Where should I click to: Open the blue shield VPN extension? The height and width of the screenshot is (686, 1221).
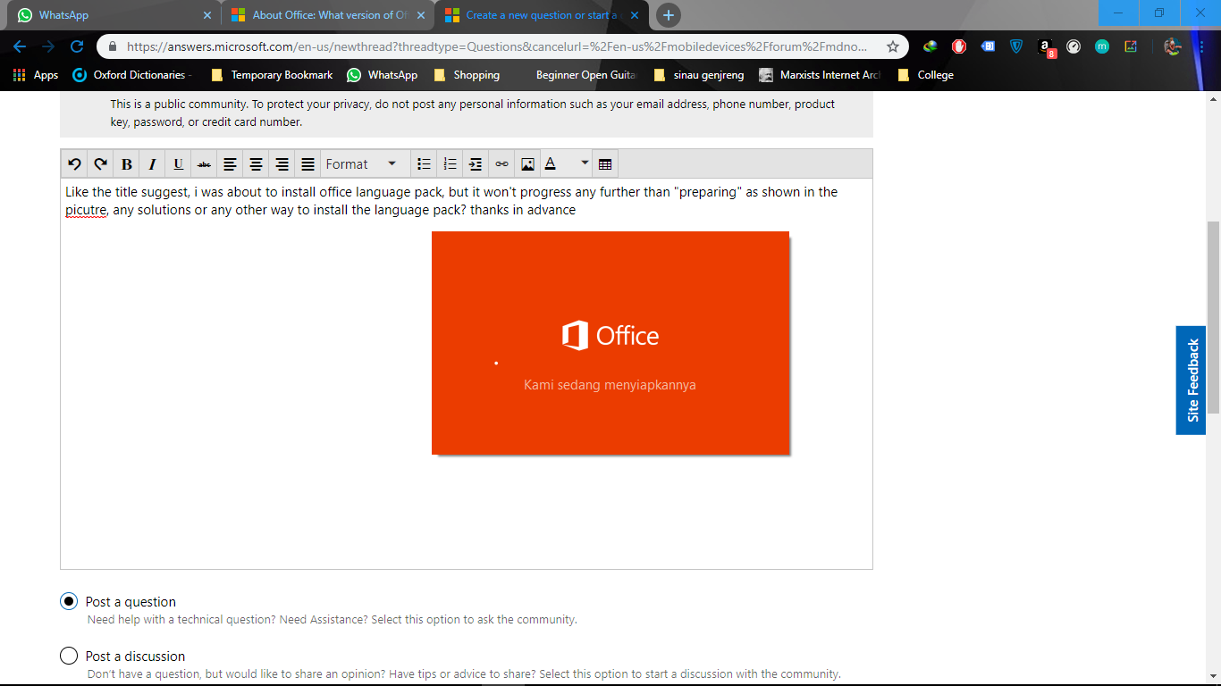(x=1016, y=46)
